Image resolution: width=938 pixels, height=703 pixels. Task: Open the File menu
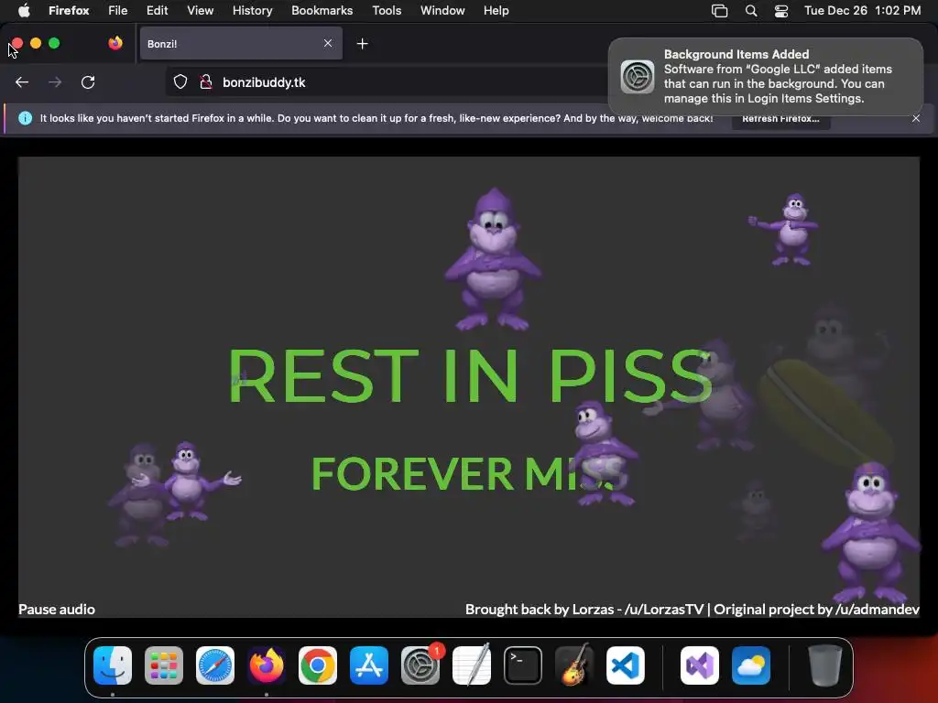coord(118,10)
